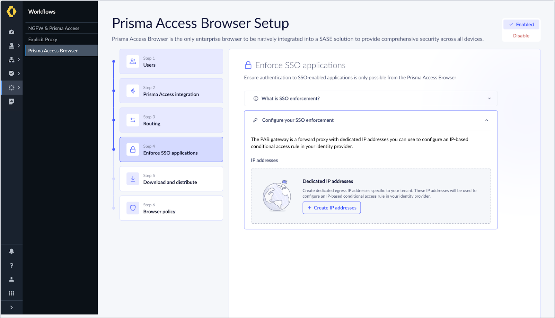Select the Disable option

tap(521, 36)
